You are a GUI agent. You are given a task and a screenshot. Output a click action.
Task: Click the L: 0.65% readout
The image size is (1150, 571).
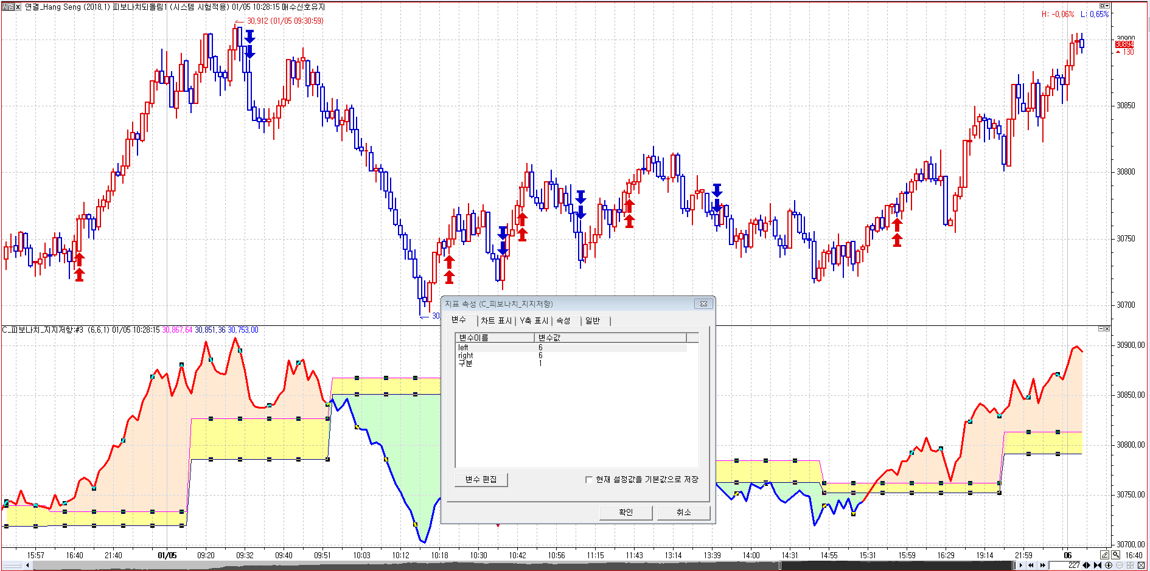pyautogui.click(x=1095, y=15)
